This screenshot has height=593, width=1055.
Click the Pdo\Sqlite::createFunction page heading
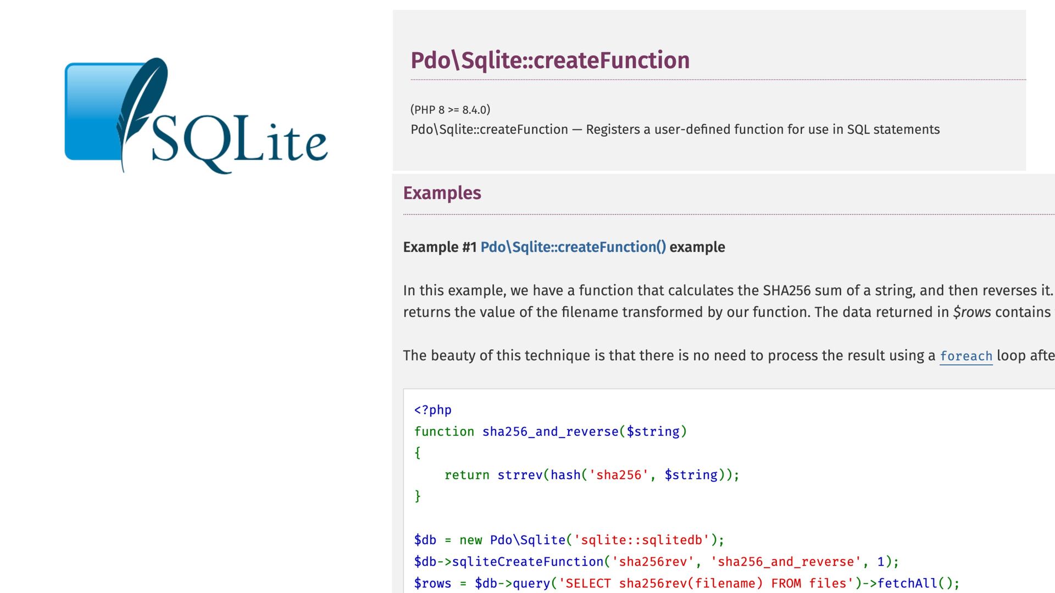click(x=550, y=60)
